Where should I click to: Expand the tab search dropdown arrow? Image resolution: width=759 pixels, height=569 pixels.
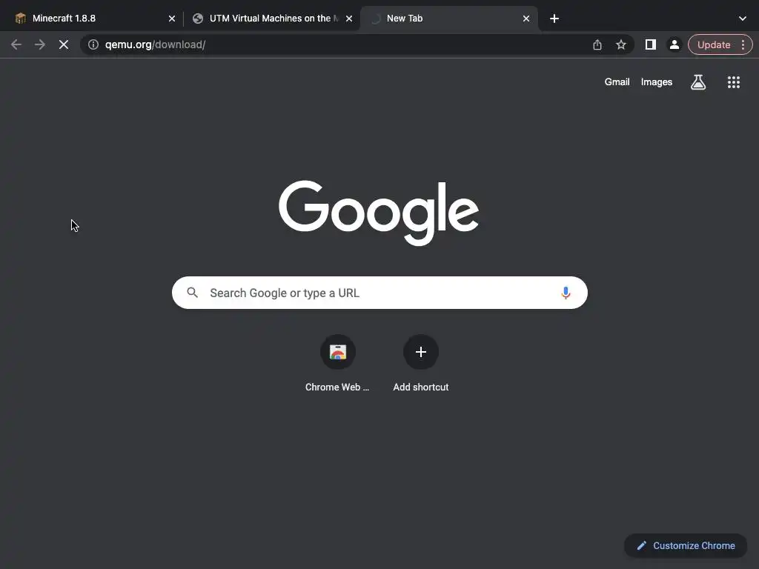(743, 19)
